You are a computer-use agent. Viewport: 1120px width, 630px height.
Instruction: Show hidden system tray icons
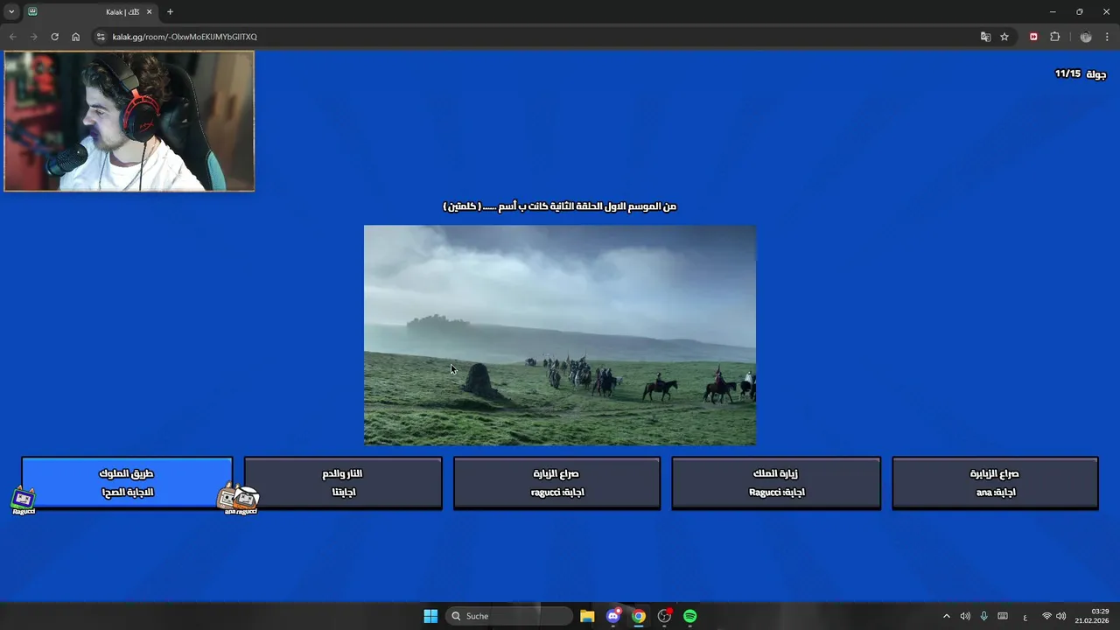(x=946, y=616)
